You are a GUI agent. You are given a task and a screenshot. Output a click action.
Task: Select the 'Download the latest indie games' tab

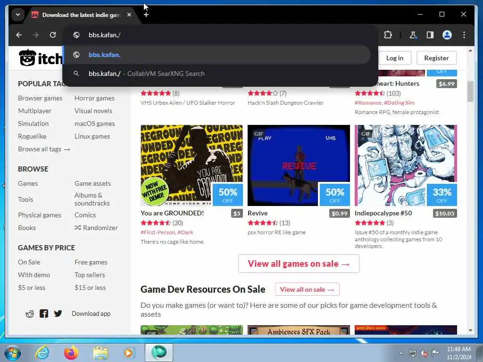81,15
